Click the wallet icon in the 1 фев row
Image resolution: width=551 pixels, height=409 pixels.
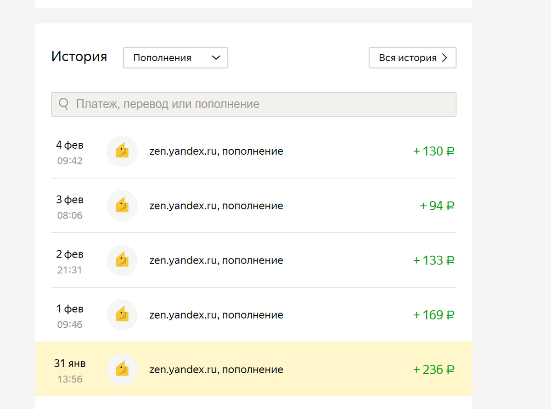(122, 315)
